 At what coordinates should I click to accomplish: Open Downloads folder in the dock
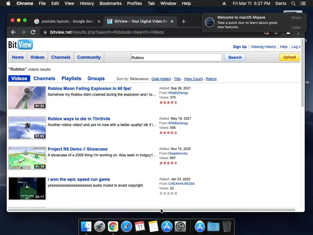point(213,227)
